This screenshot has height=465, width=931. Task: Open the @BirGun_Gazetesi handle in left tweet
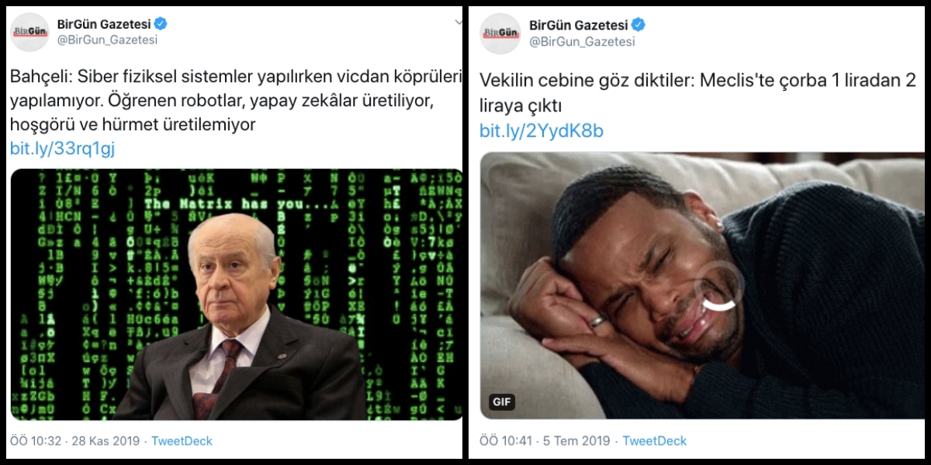pyautogui.click(x=107, y=40)
